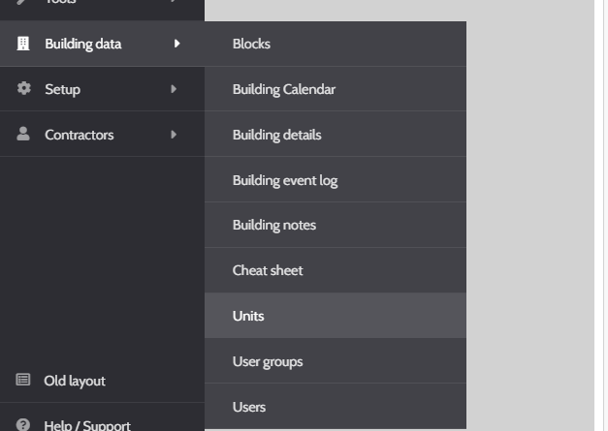Open Building notes
The width and height of the screenshot is (608, 431).
(273, 225)
